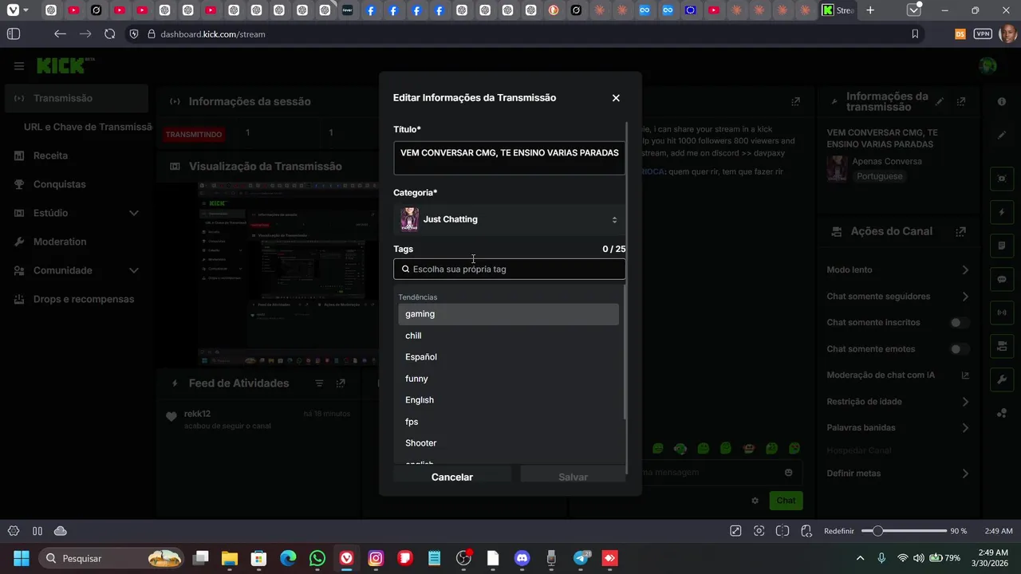The image size is (1021, 574).
Task: Toggle Chat somente inscritos switch
Action: [960, 323]
